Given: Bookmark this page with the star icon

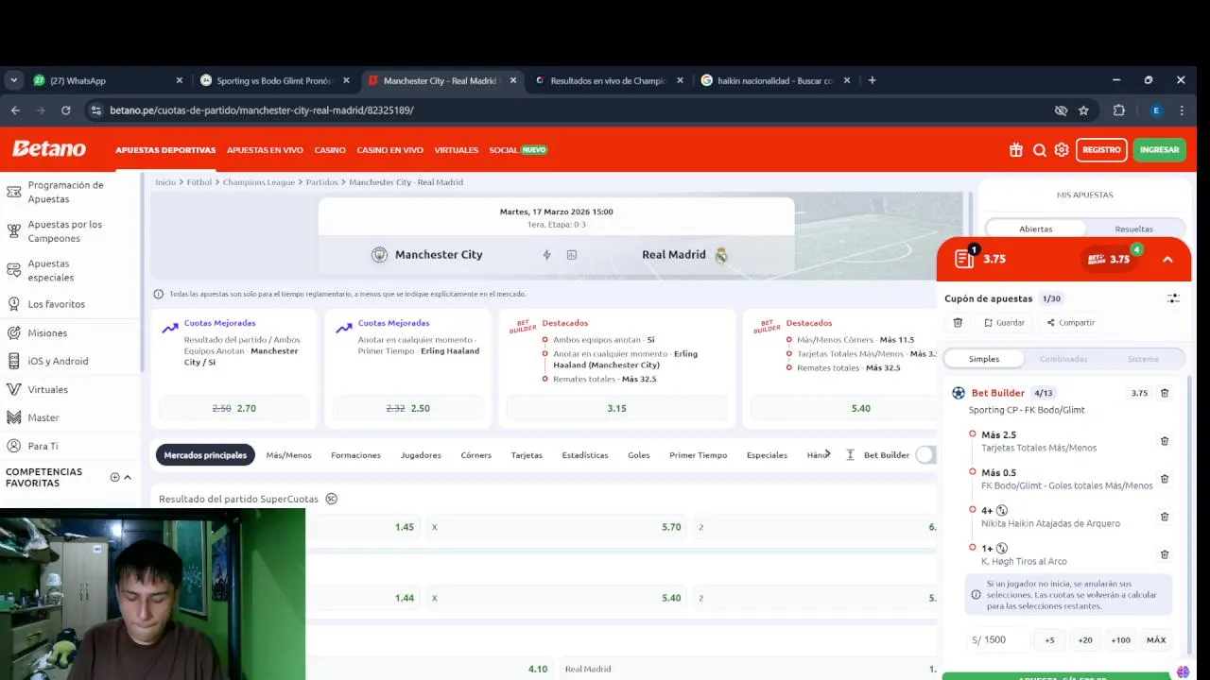Looking at the screenshot, I should 1083,110.
